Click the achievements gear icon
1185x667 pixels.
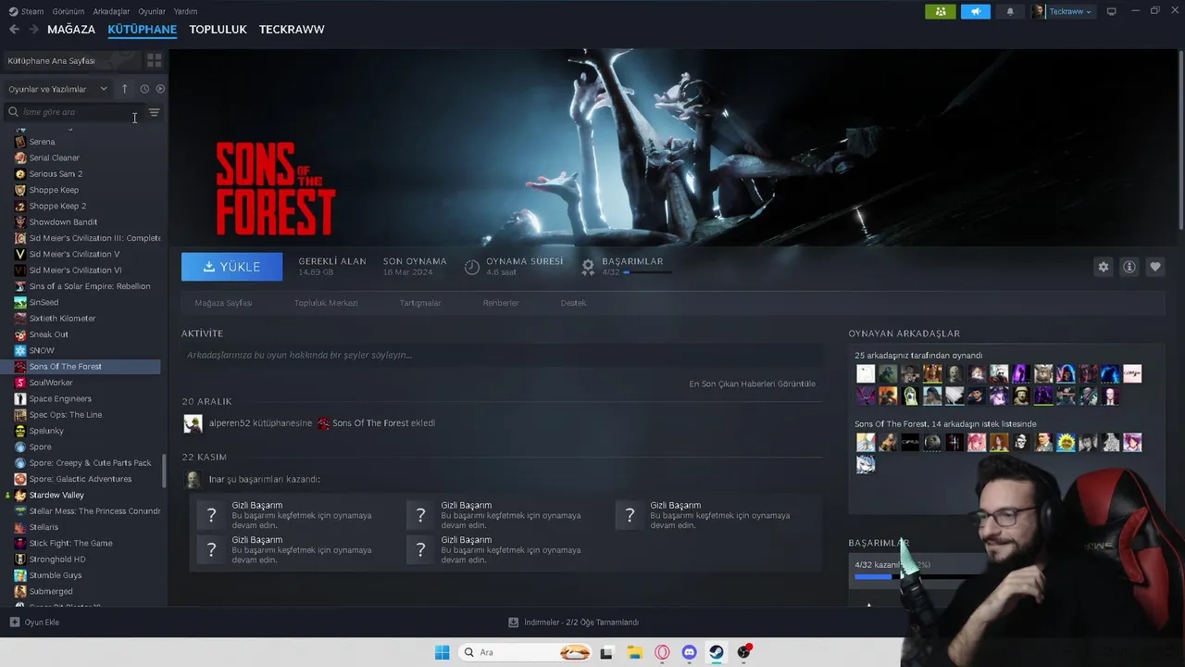[588, 267]
